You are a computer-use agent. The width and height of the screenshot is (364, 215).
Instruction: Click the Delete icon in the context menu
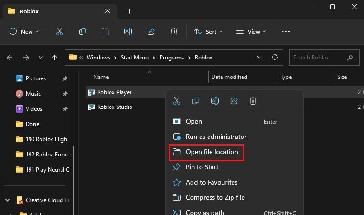tap(253, 101)
